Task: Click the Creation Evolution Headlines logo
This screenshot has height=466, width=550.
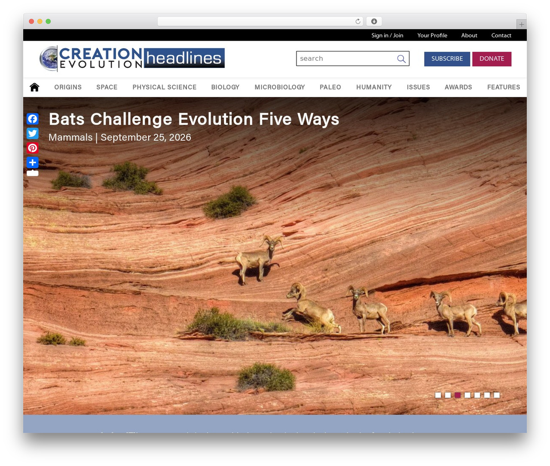Action: coord(132,58)
